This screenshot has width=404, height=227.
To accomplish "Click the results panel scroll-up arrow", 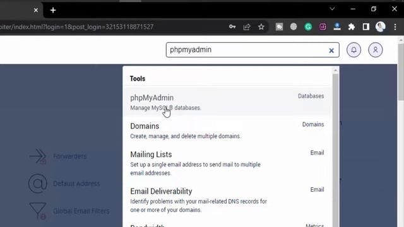I will tap(335, 70).
